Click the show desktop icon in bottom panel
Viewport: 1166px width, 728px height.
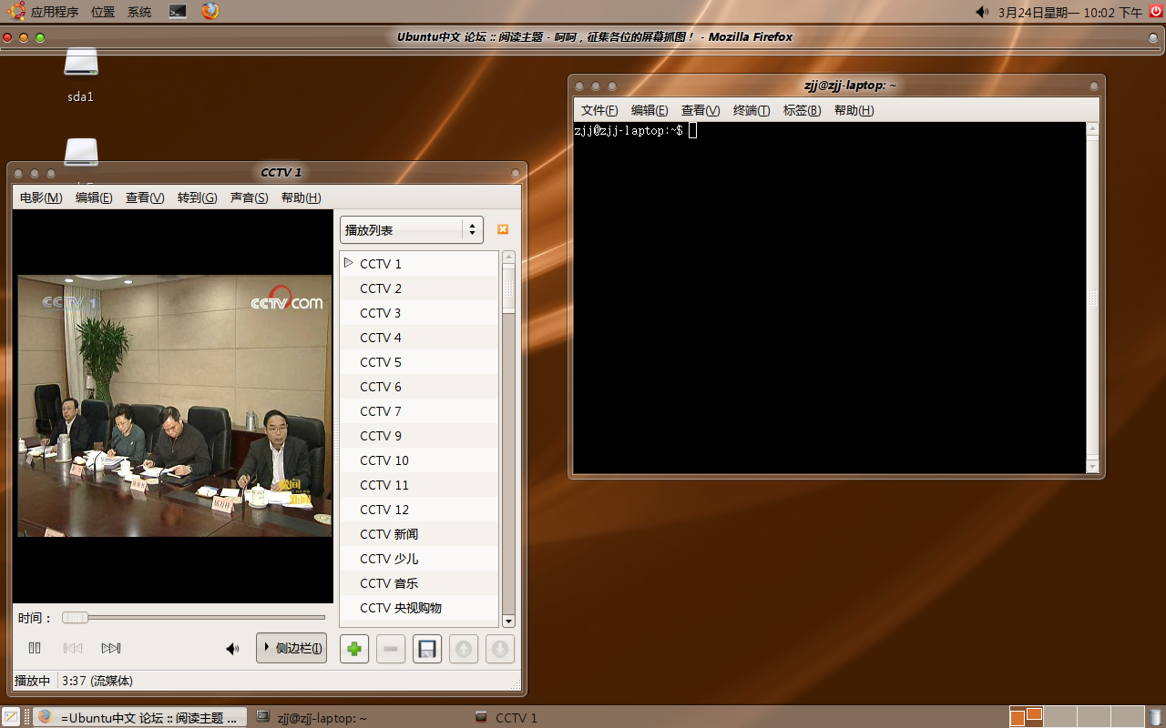point(11,717)
